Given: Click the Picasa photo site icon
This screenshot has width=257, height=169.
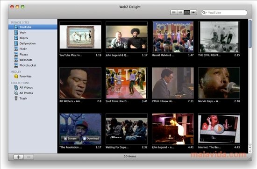Looking at the screenshot, I should click(16, 54).
